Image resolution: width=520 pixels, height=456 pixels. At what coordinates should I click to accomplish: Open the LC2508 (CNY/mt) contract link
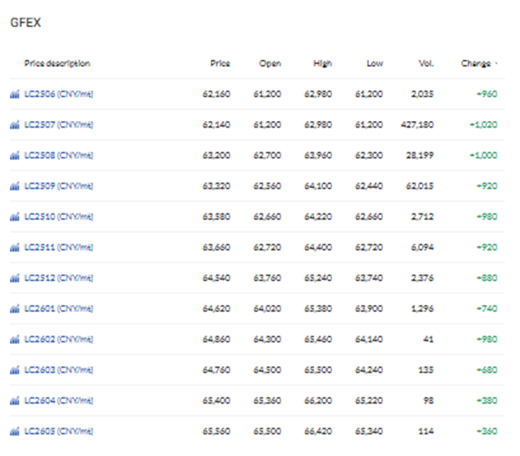coord(59,155)
